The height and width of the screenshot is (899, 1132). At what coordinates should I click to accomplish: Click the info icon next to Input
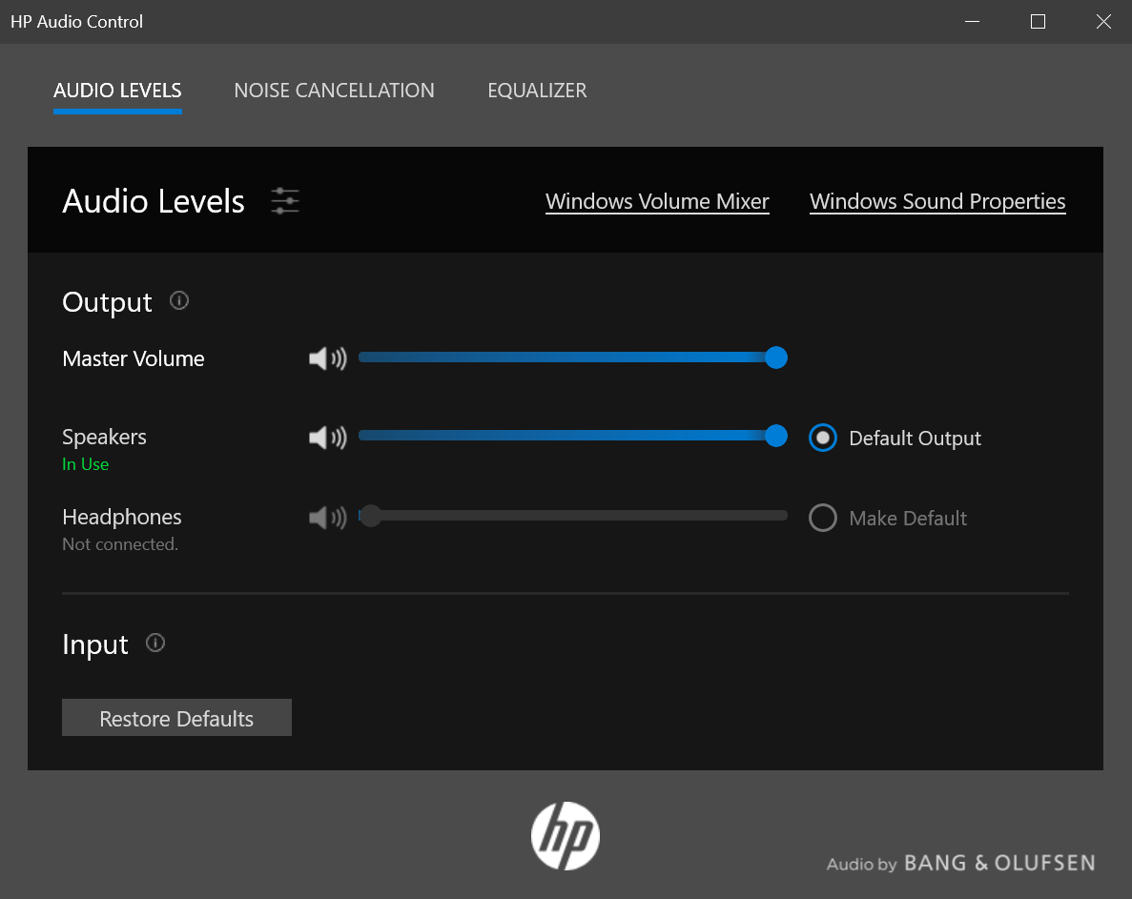coord(155,644)
